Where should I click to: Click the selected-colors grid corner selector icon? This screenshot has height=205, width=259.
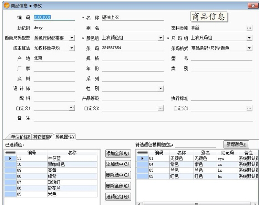pos(10,152)
